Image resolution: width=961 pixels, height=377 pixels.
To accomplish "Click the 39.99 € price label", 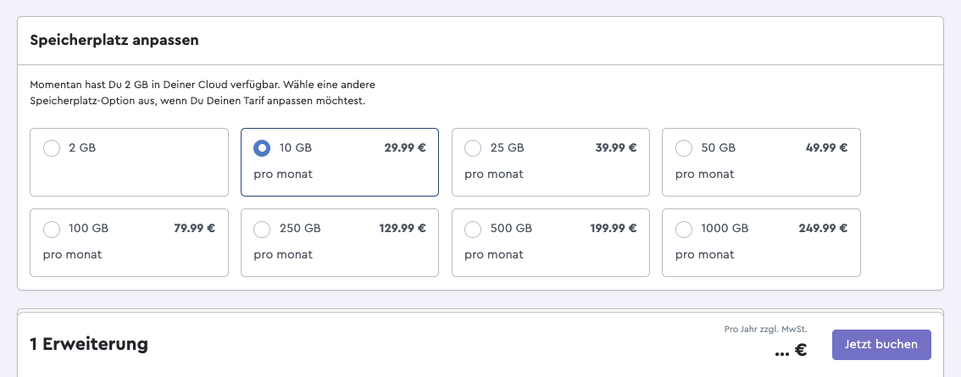I will (x=616, y=147).
